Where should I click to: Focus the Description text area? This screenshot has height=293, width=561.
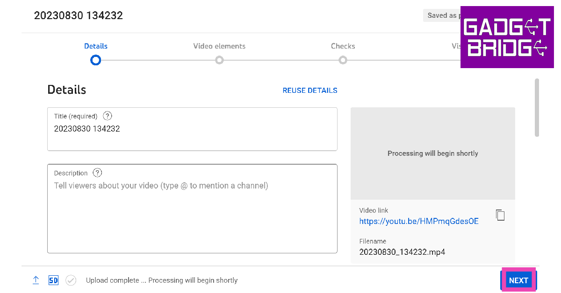point(192,215)
